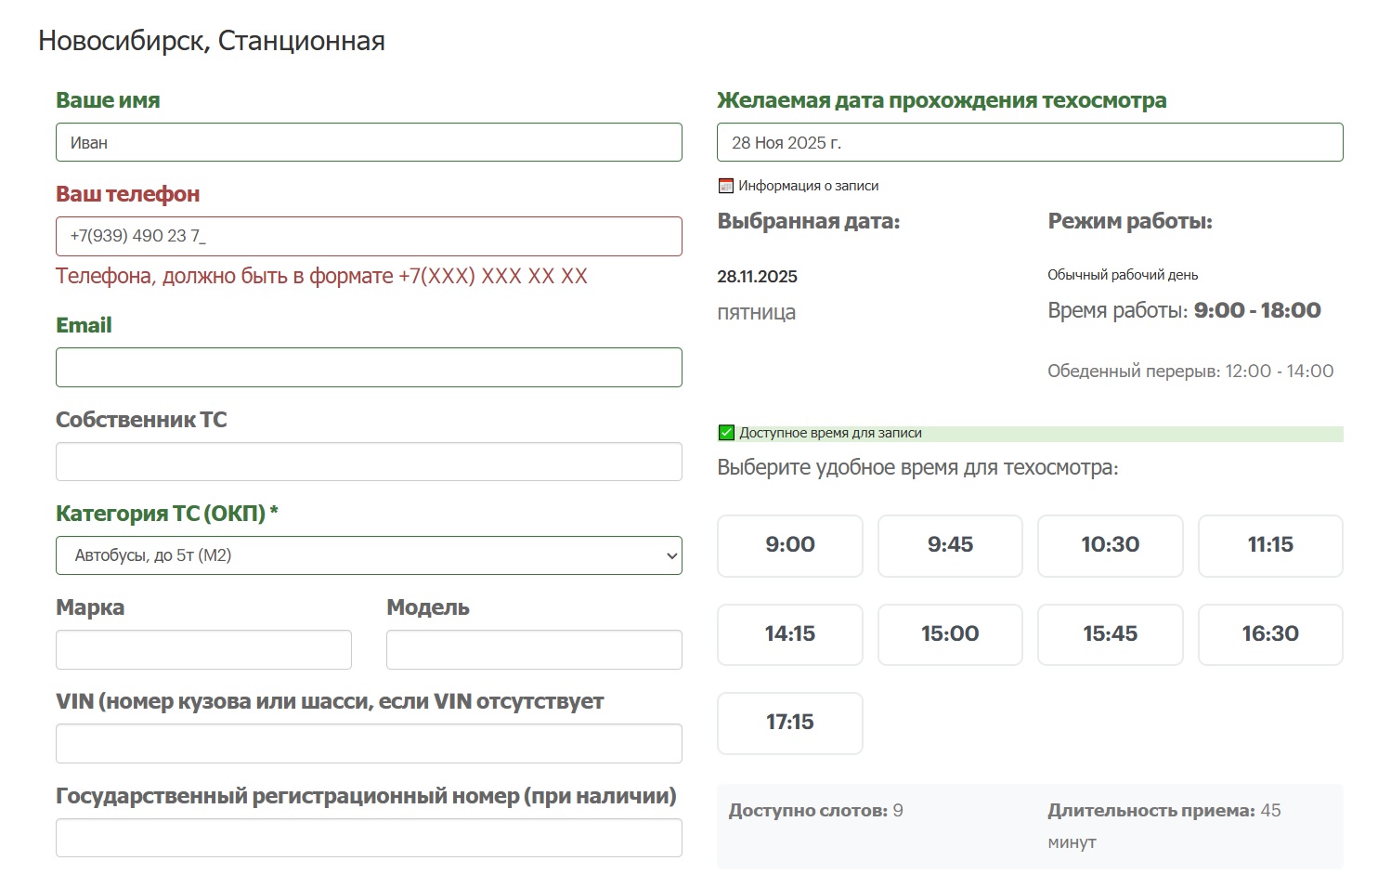This screenshot has width=1378, height=874.
Task: Click the Ваше имя input field
Action: 369,142
